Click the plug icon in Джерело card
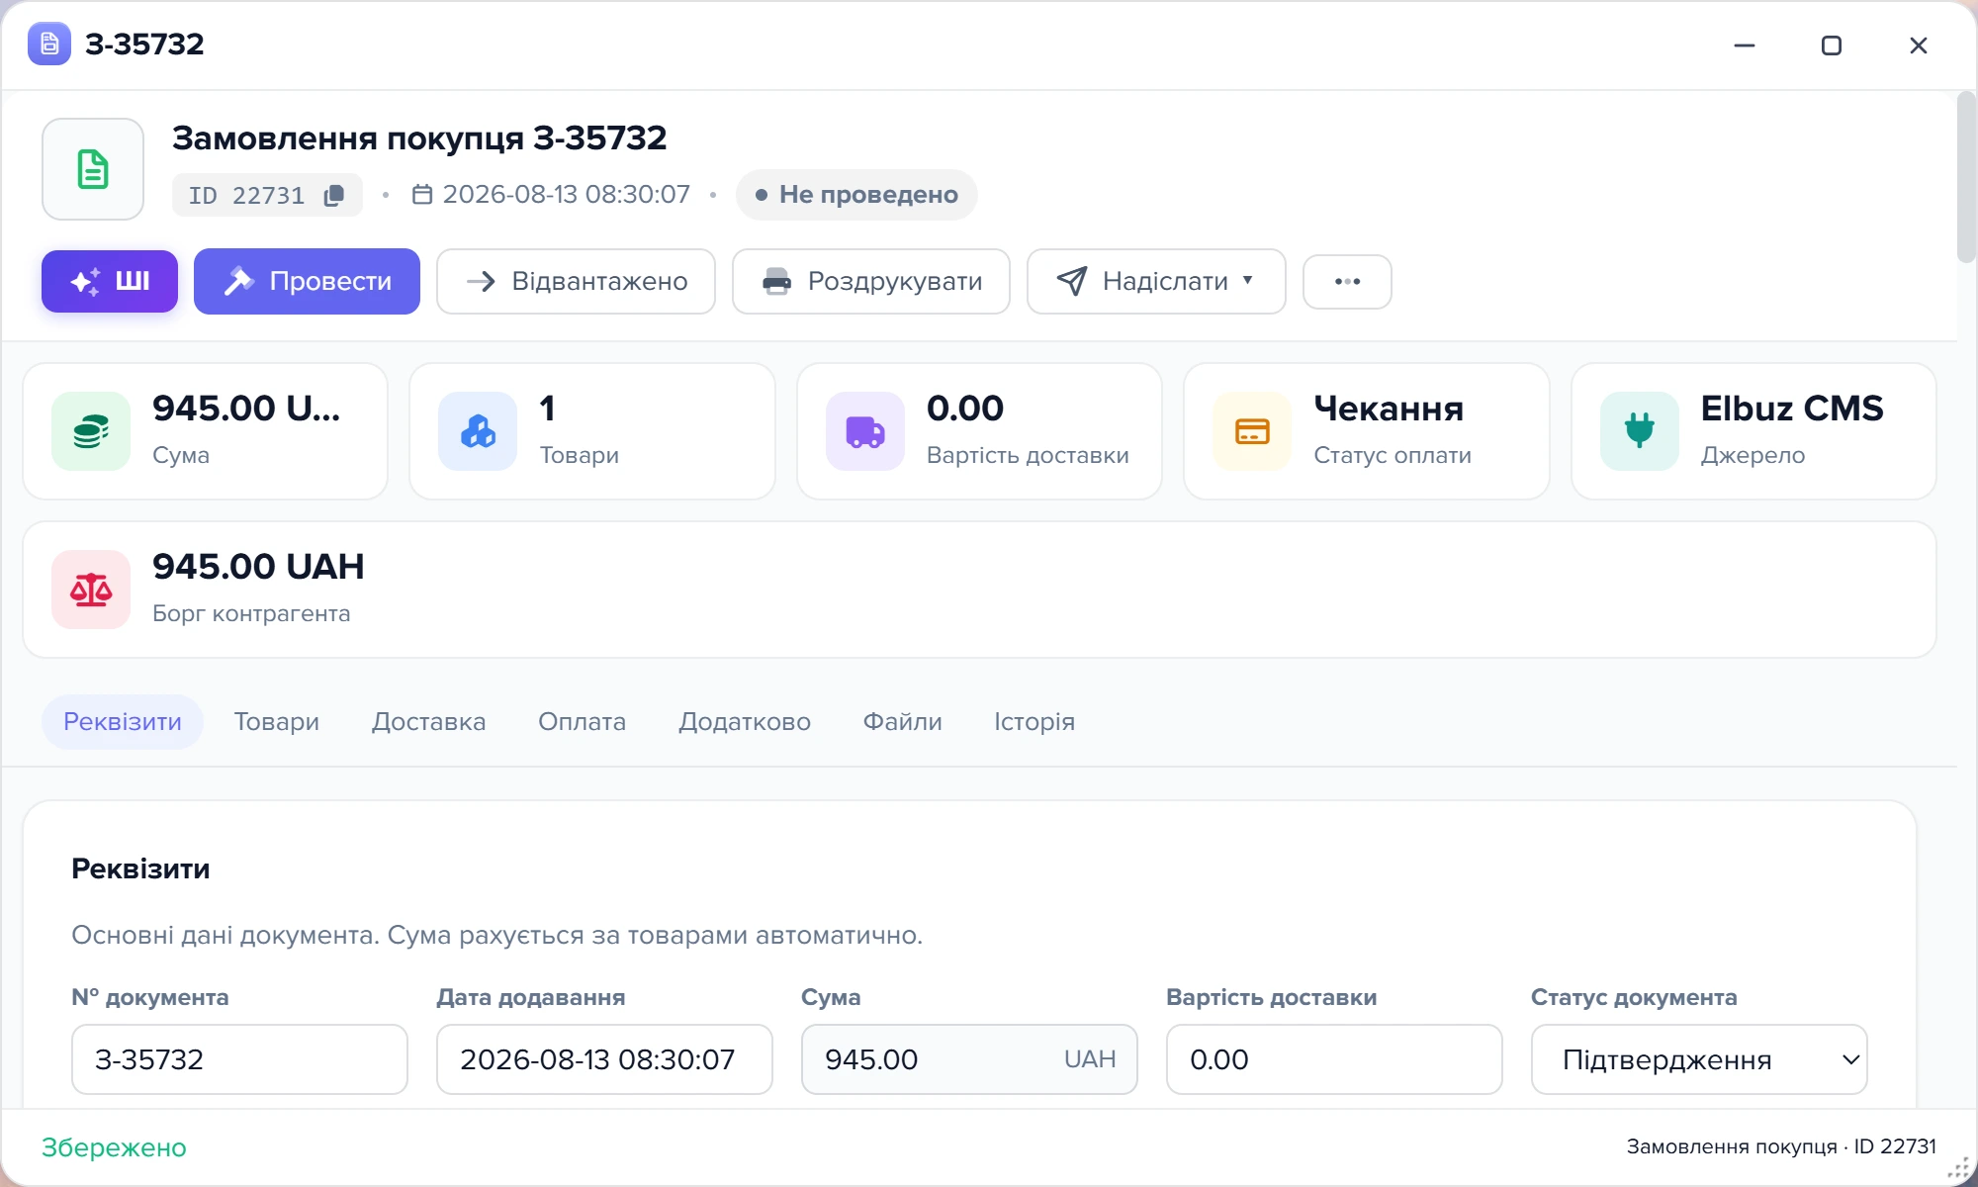The height and width of the screenshot is (1187, 1978). pyautogui.click(x=1640, y=431)
